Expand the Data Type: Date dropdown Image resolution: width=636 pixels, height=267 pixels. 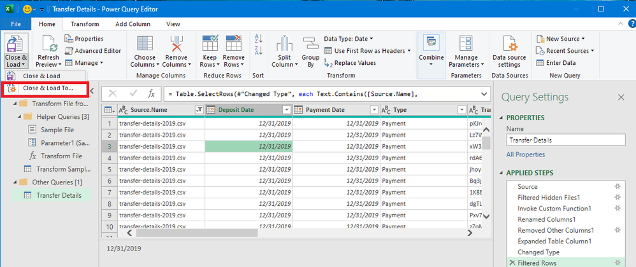click(348, 39)
